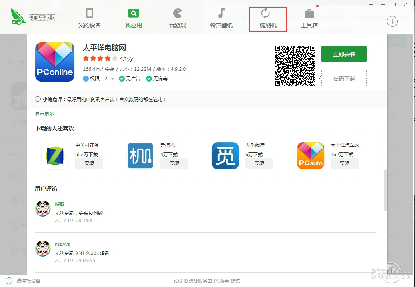Open 铃声壁纸 section
415x287 pixels.
click(x=221, y=18)
